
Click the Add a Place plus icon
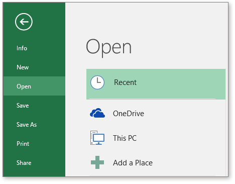(97, 162)
